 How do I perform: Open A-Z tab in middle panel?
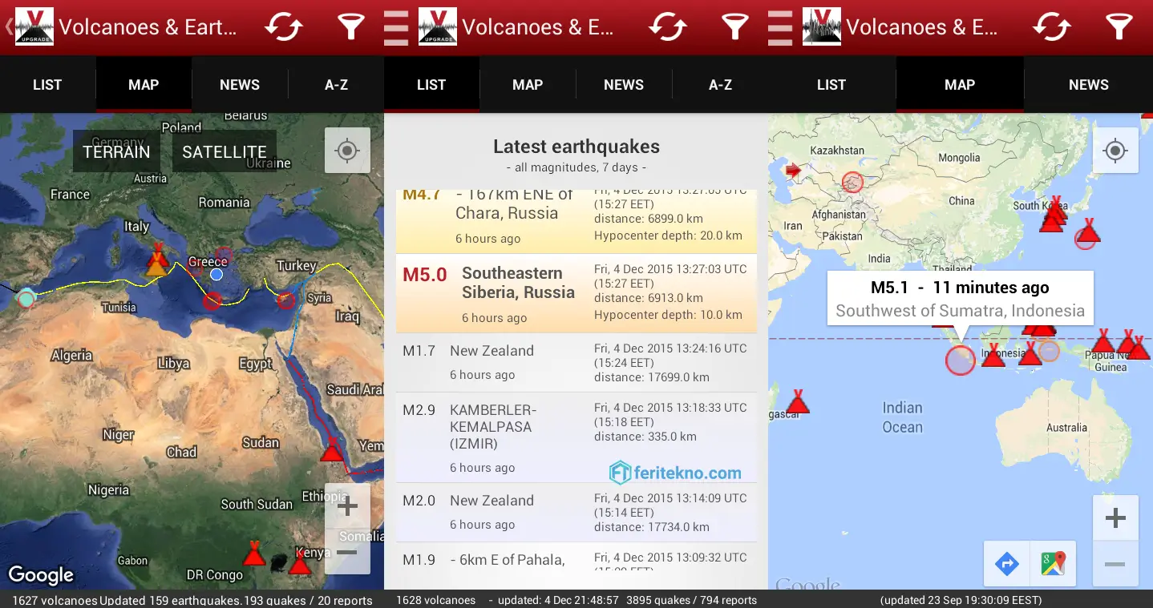point(720,84)
